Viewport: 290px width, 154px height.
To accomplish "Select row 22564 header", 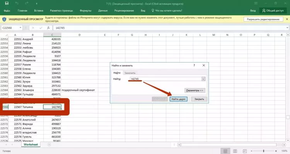I will 4,90.
